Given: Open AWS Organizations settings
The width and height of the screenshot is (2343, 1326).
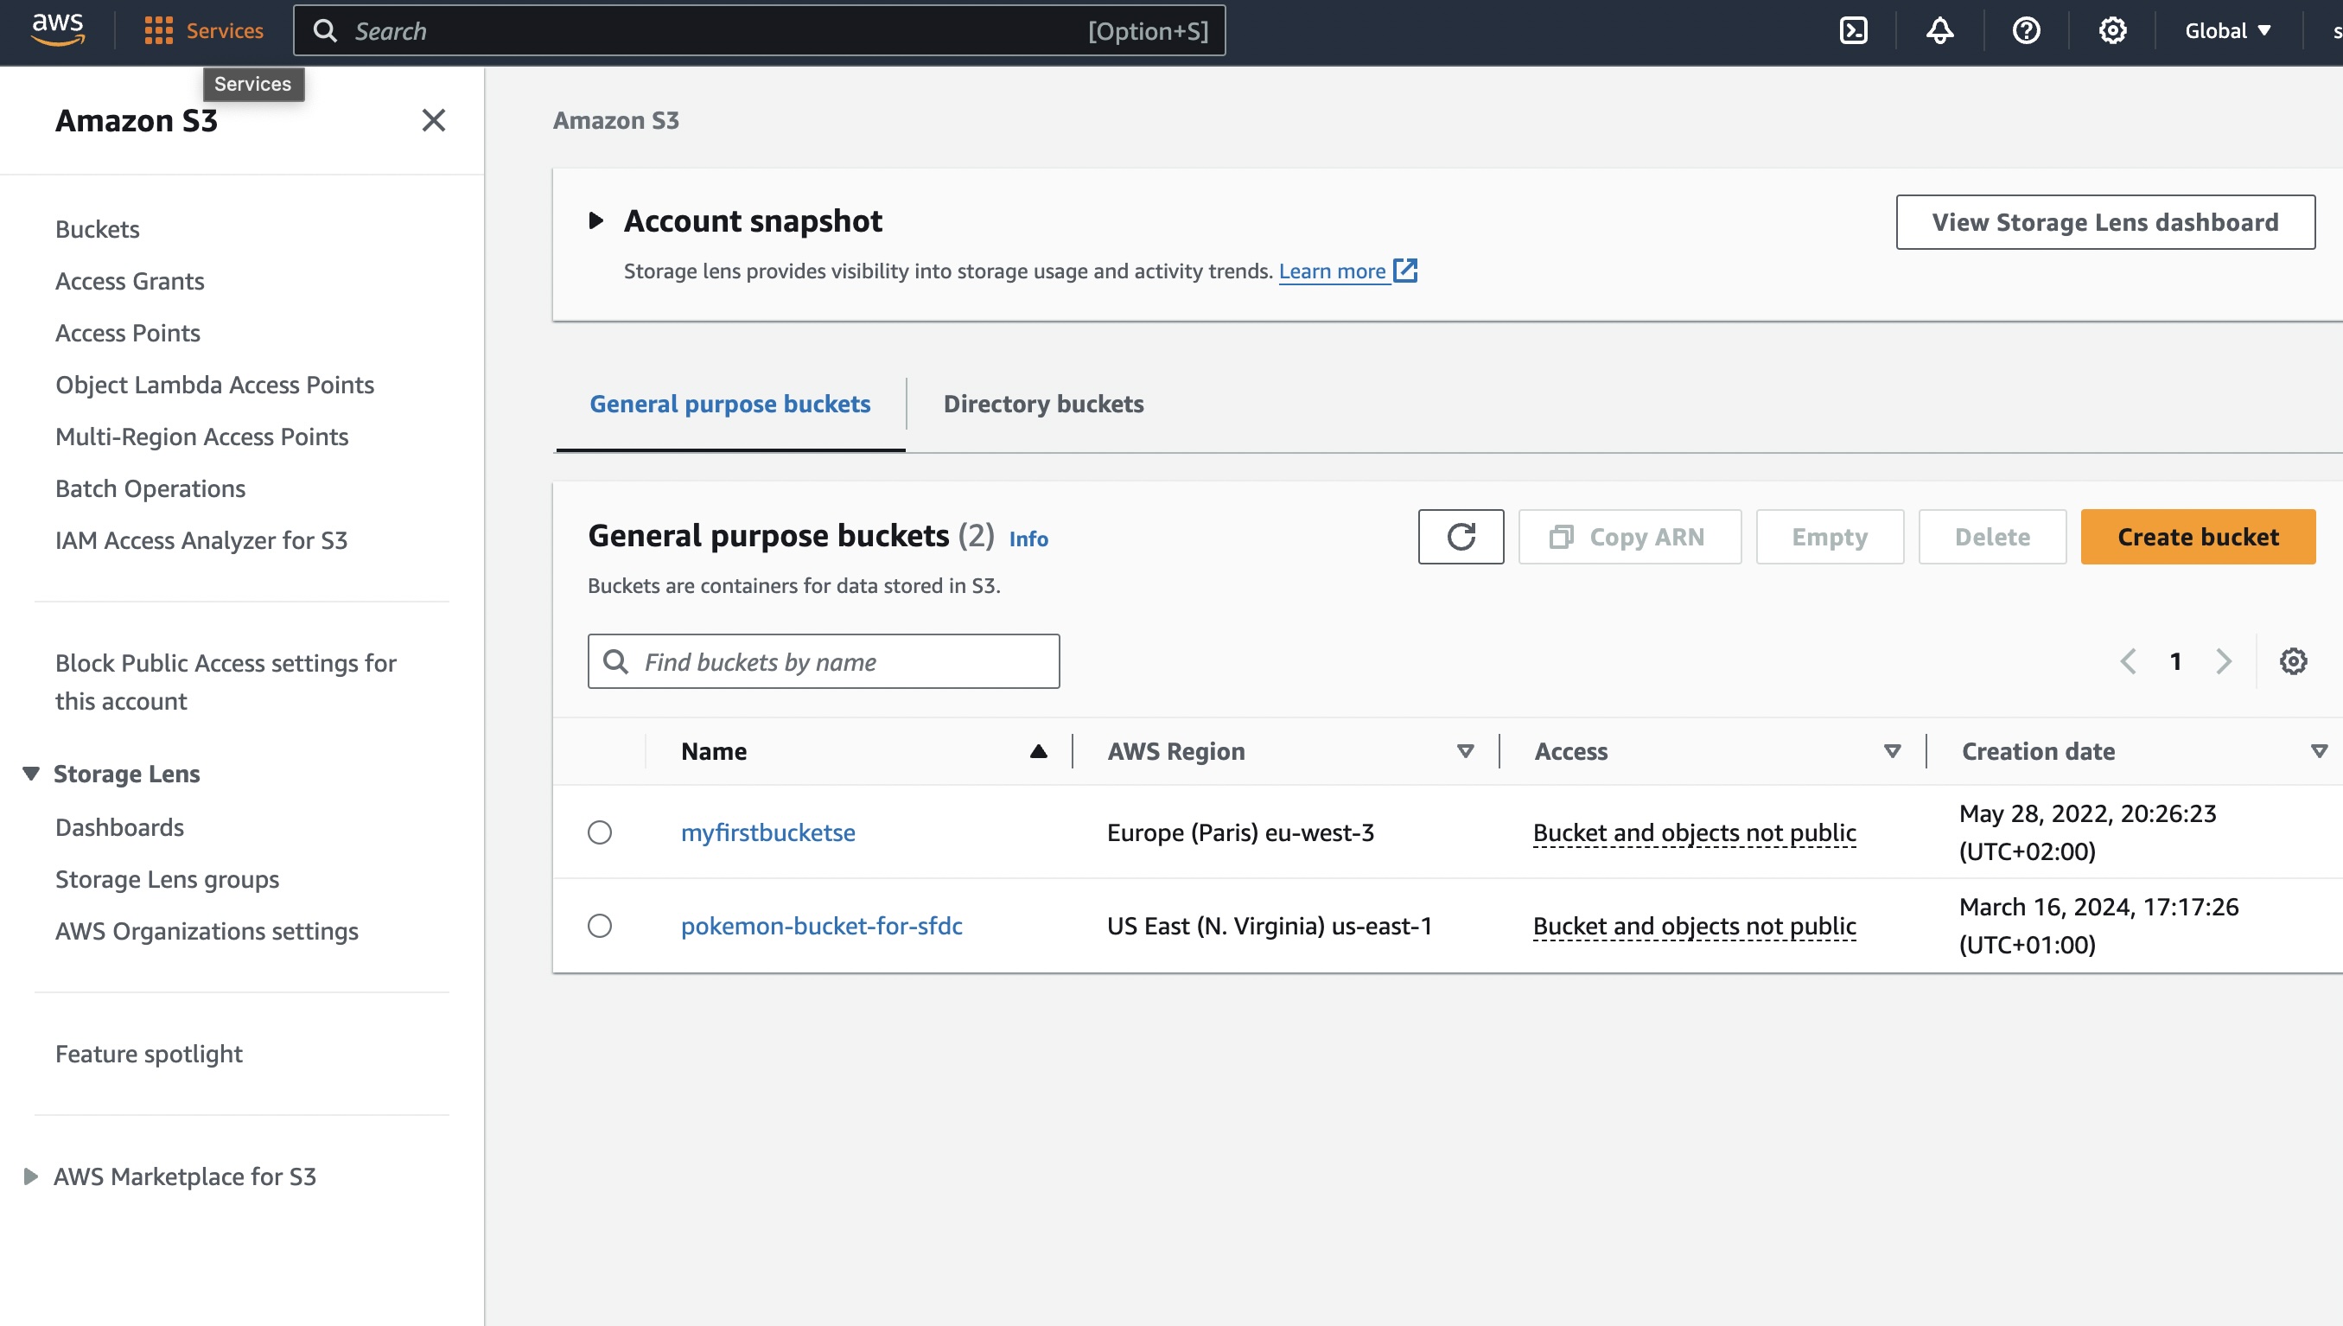Looking at the screenshot, I should [x=207, y=931].
